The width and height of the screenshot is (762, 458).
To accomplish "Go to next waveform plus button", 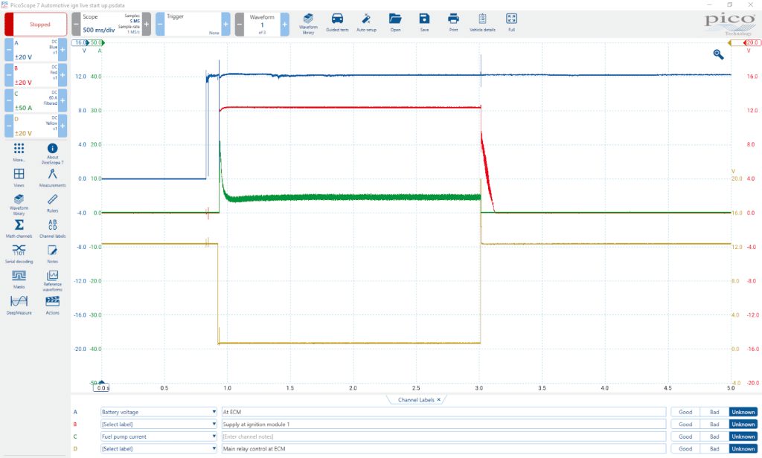I will (285, 24).
